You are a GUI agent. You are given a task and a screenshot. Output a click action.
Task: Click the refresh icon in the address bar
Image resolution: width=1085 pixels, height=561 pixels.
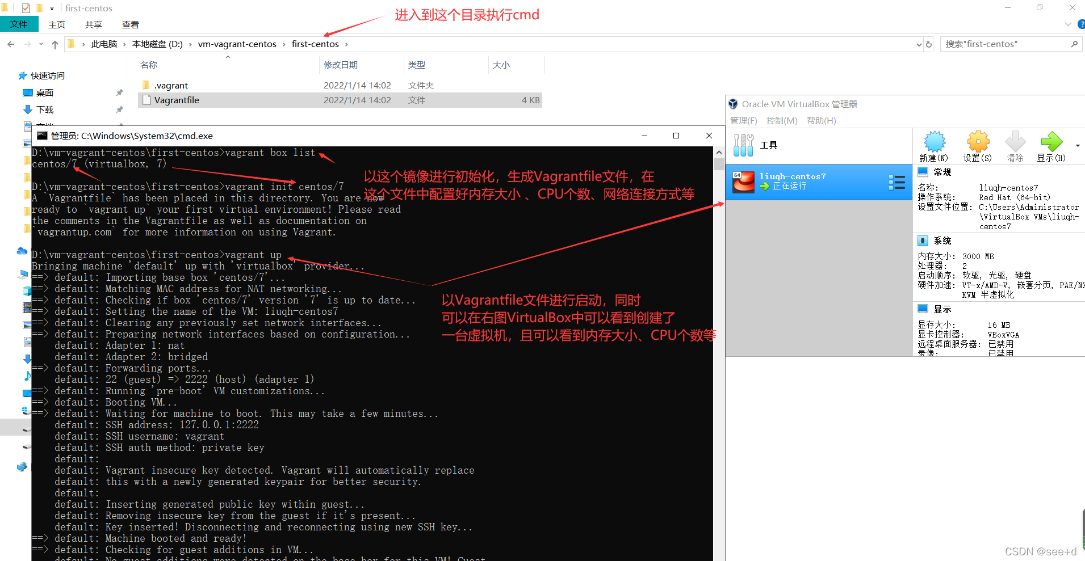(929, 44)
